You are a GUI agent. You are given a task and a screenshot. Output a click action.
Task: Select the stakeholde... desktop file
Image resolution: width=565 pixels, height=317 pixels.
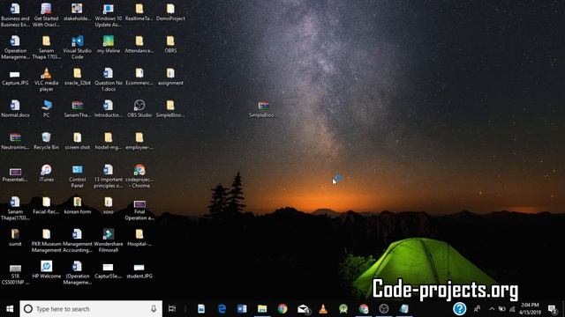pos(77,11)
